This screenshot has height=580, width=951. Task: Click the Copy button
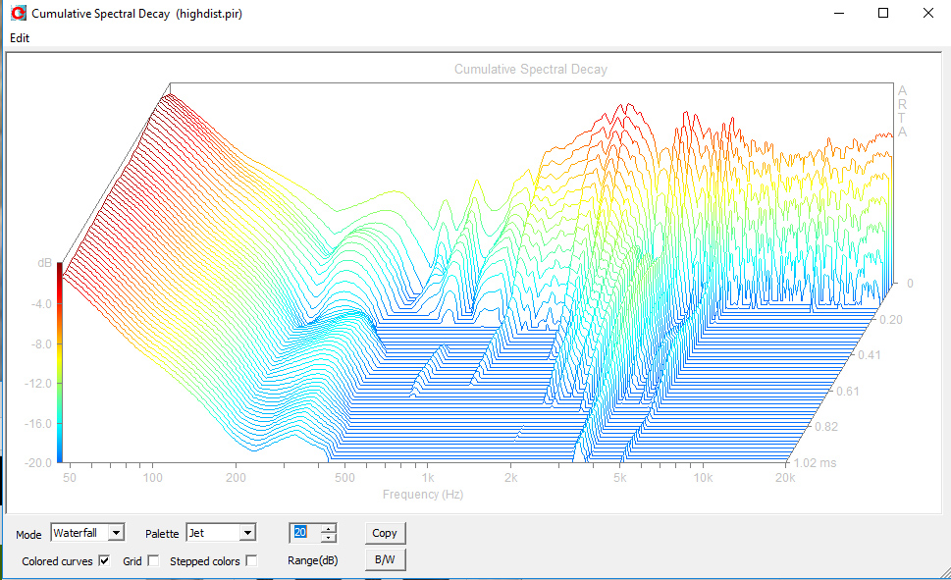click(x=385, y=533)
